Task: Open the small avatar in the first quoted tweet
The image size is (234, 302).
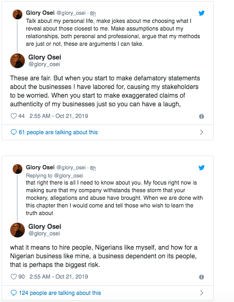Action: 17,14
